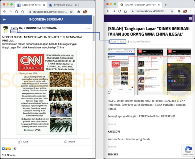The height and width of the screenshot is (159, 195).
Task: Open the turnbackhoax hamburger menu
Action: 190,18
